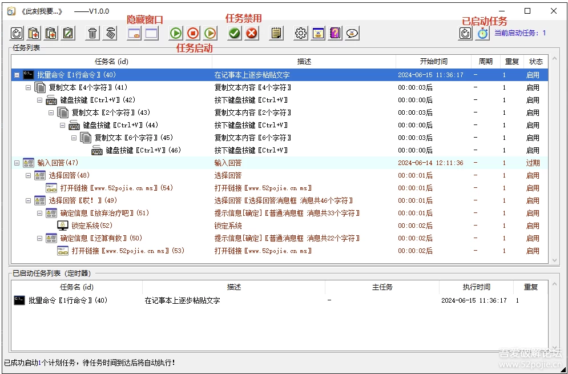
Task: Enable task with the green checkmark button
Action: pos(234,34)
